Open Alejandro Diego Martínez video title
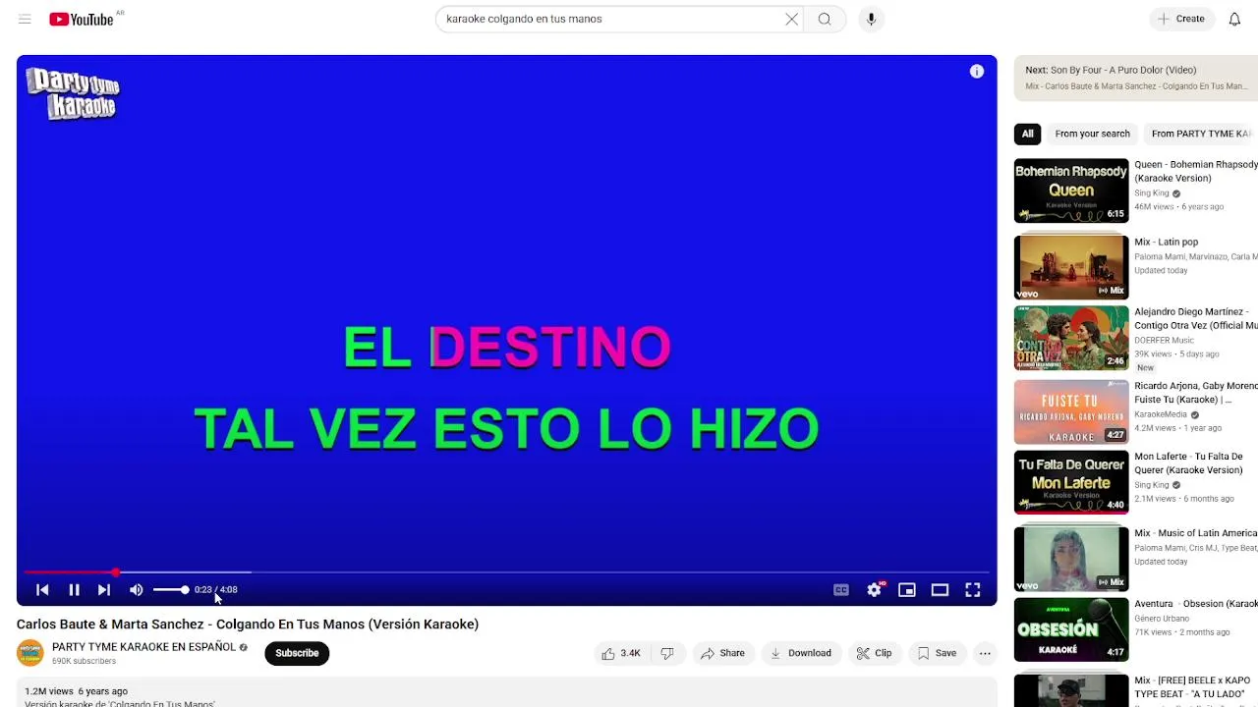The height and width of the screenshot is (707, 1258). click(1196, 318)
